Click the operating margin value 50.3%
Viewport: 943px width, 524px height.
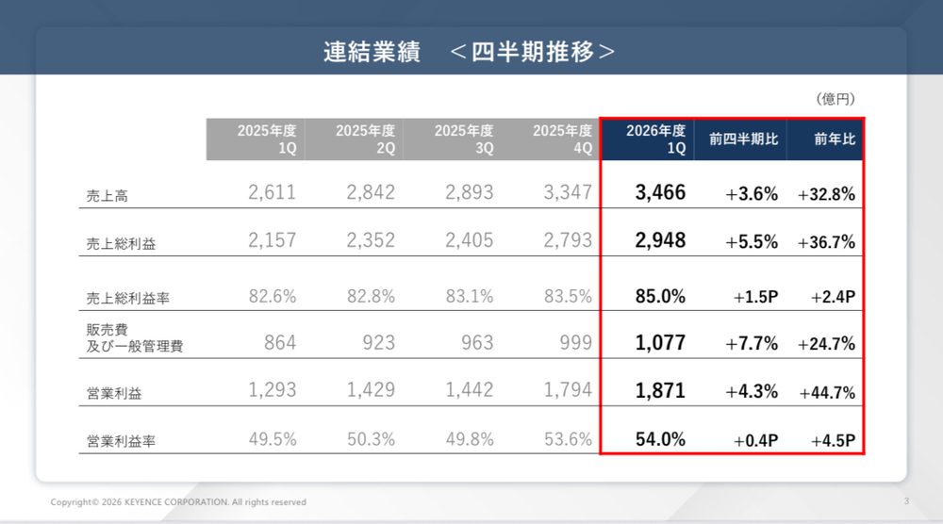[371, 439]
